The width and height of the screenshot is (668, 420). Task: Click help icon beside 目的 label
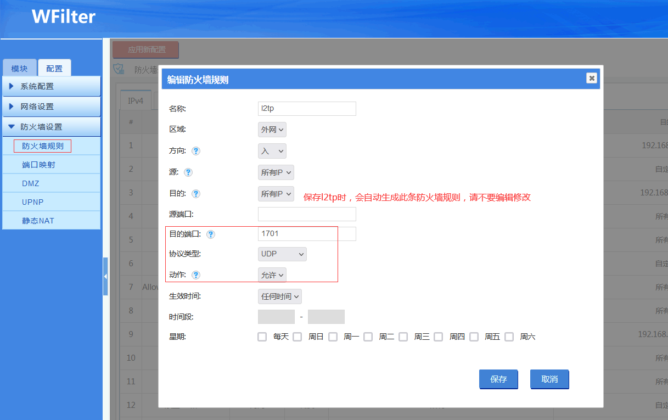[x=196, y=194]
